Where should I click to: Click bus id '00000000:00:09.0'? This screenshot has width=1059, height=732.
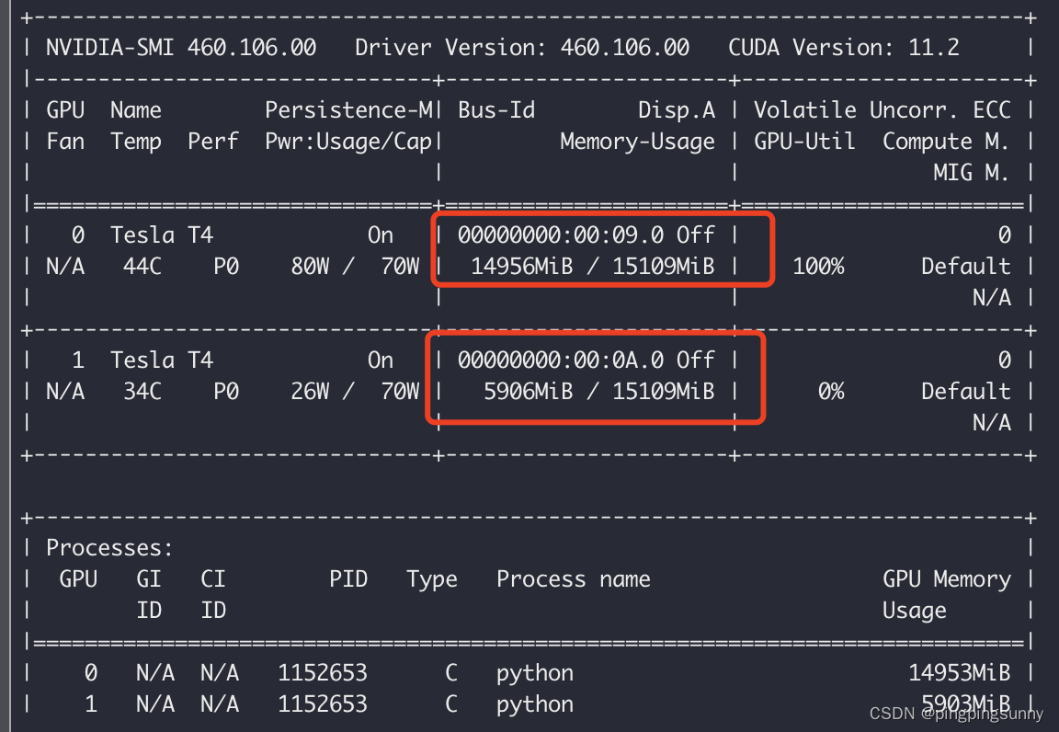point(561,234)
